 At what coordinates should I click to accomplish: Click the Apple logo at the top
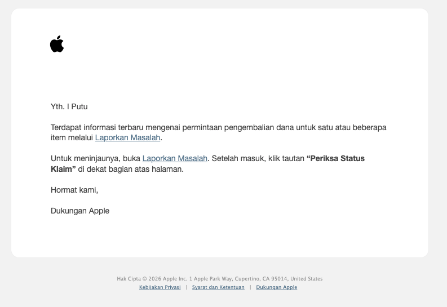pos(57,44)
